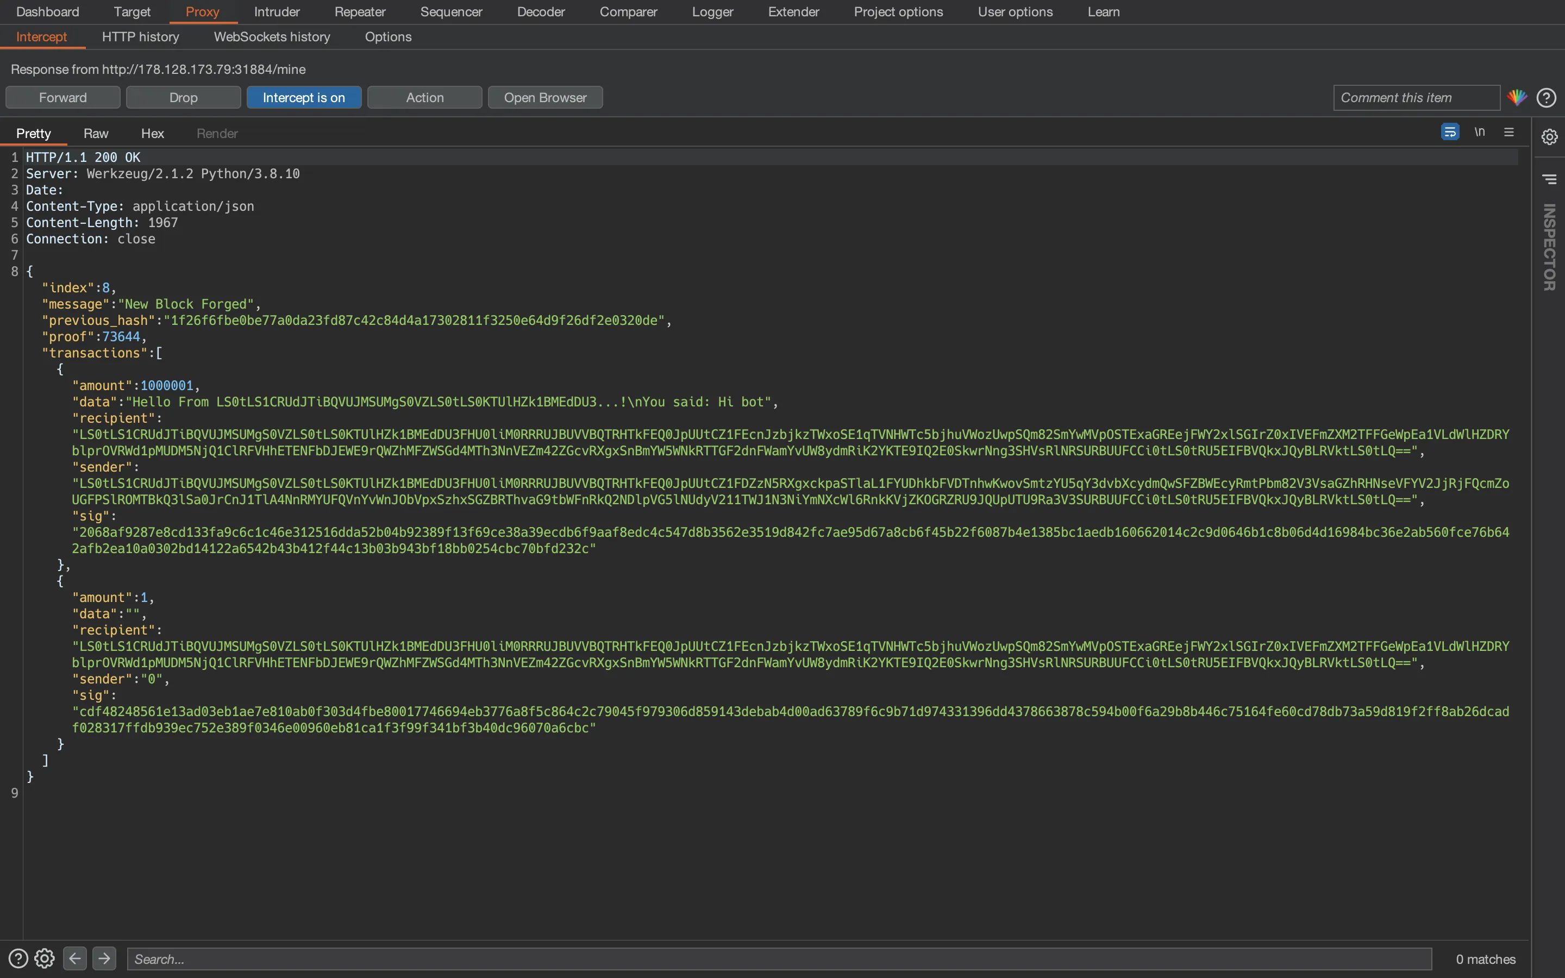Image resolution: width=1565 pixels, height=978 pixels.
Task: Click the Action button menu
Action: [x=425, y=97]
